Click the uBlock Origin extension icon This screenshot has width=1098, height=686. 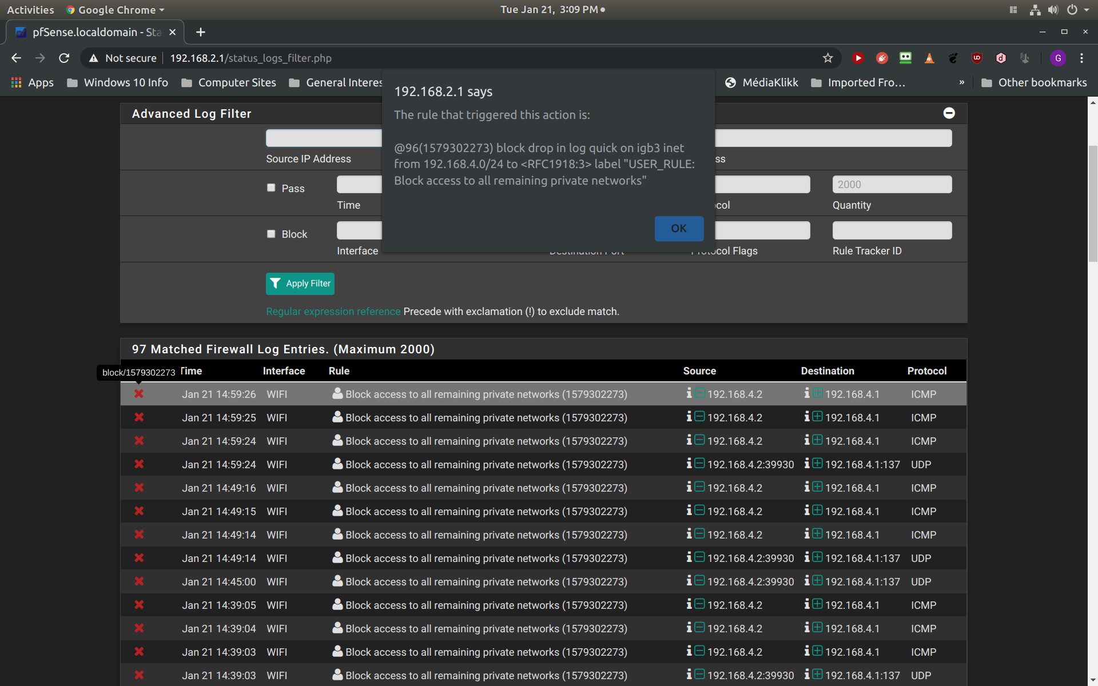[x=977, y=58]
